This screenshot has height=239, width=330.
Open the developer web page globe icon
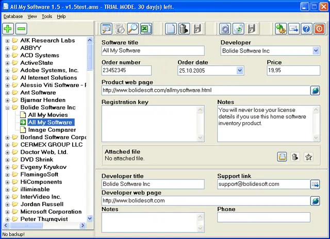(315, 200)
